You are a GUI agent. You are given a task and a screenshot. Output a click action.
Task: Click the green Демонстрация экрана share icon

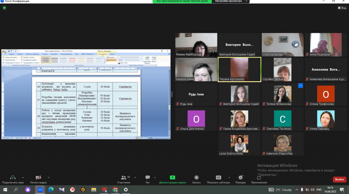(172, 177)
